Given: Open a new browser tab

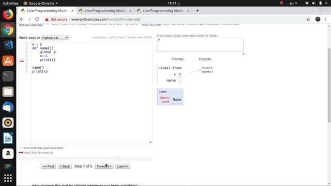Looking at the screenshot, I should click(x=197, y=10).
